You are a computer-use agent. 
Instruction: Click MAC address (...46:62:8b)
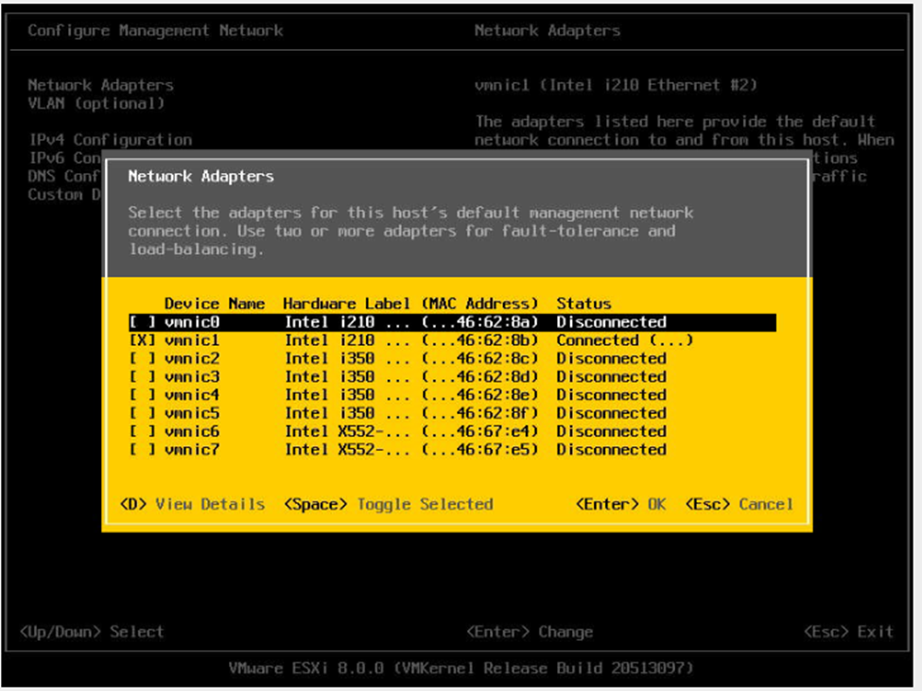479,340
